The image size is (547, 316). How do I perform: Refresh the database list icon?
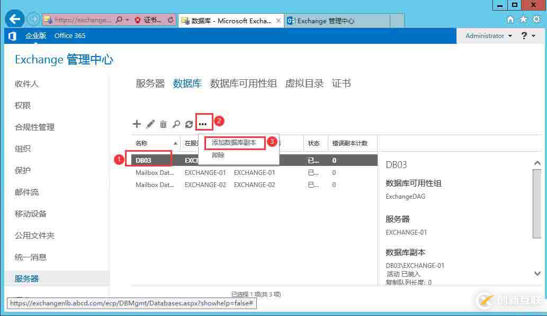pyautogui.click(x=189, y=124)
